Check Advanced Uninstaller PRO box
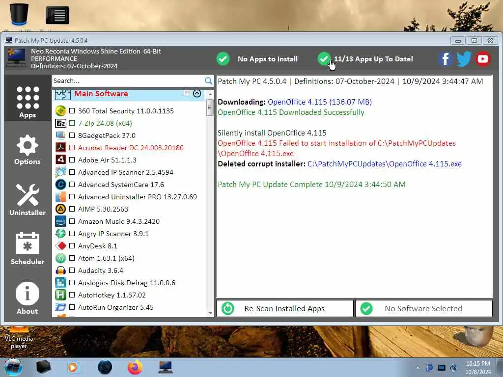This screenshot has width=503, height=377. pos(72,197)
